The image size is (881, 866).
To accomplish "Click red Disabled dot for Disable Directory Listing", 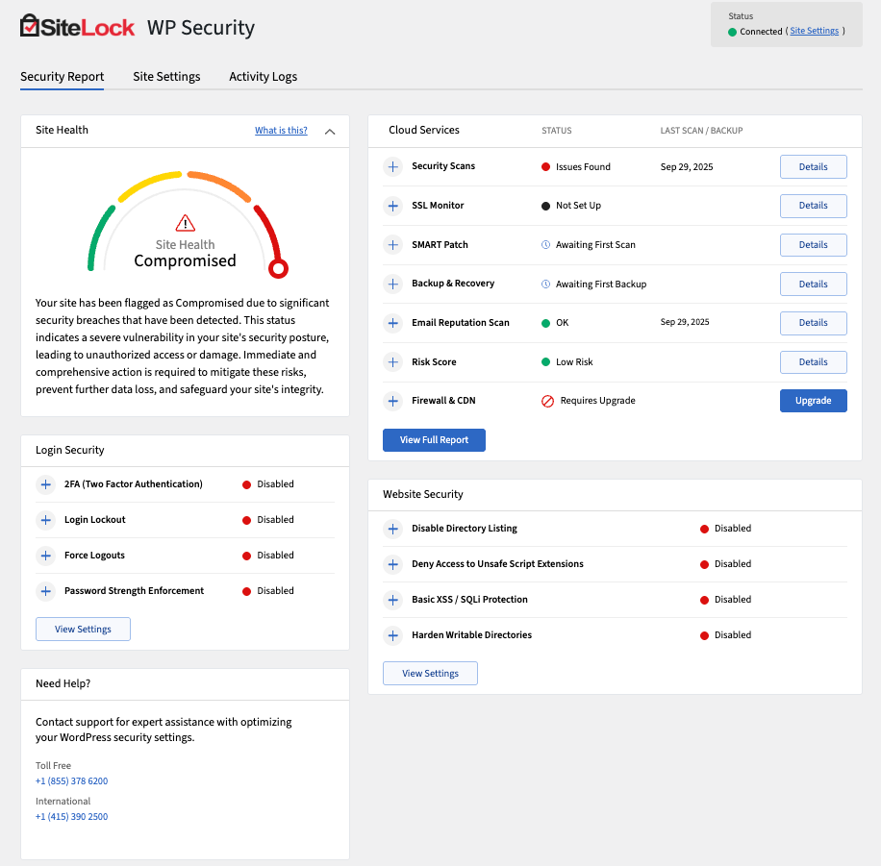I will tap(704, 529).
